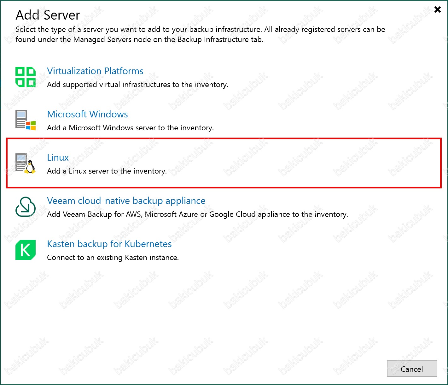Click the Cancel button
The image size is (448, 385).
tap(412, 369)
